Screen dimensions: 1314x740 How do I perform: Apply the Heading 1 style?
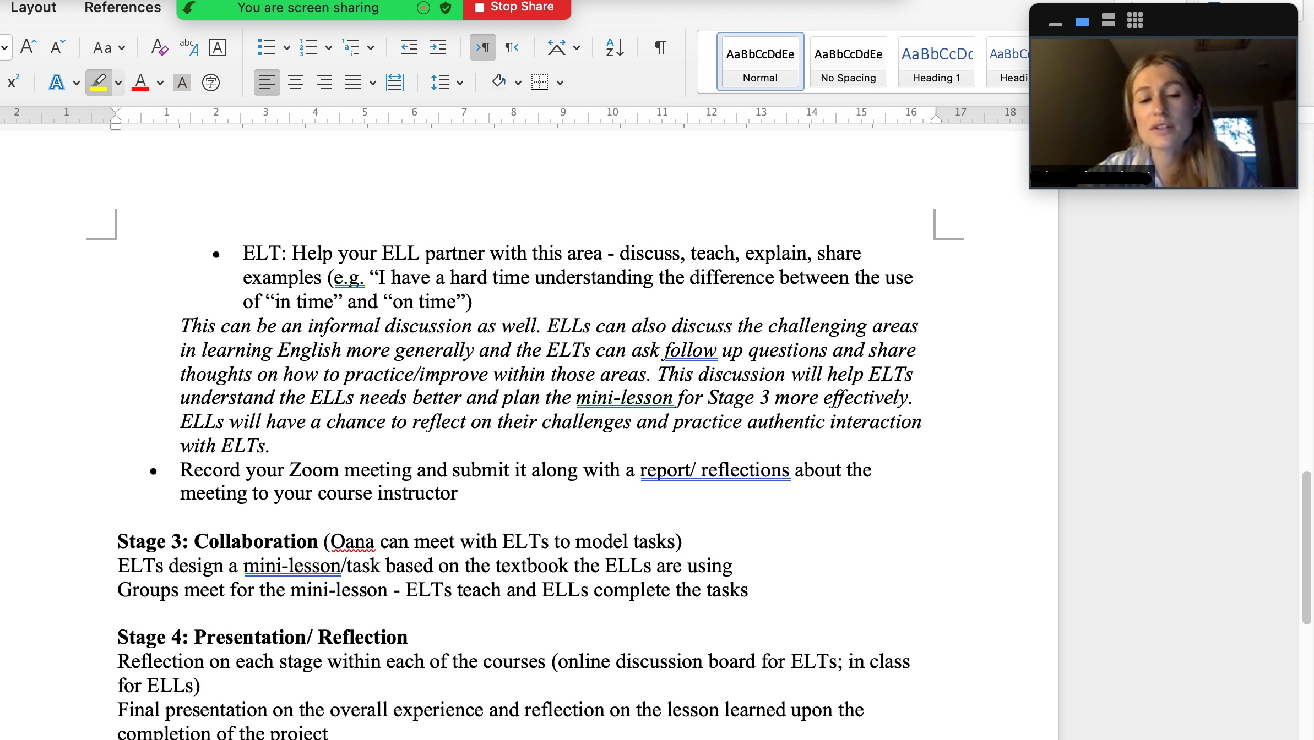[x=936, y=62]
